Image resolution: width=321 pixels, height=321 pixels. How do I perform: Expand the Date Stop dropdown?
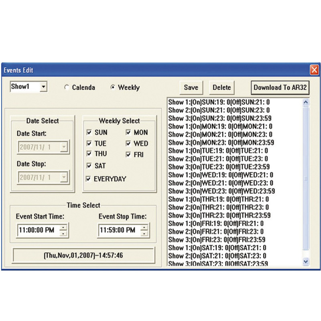(x=64, y=177)
